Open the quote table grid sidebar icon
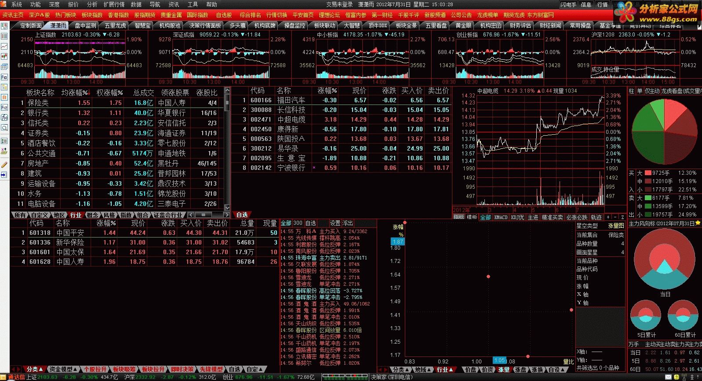The width and height of the screenshot is (702, 381). [x=4, y=36]
